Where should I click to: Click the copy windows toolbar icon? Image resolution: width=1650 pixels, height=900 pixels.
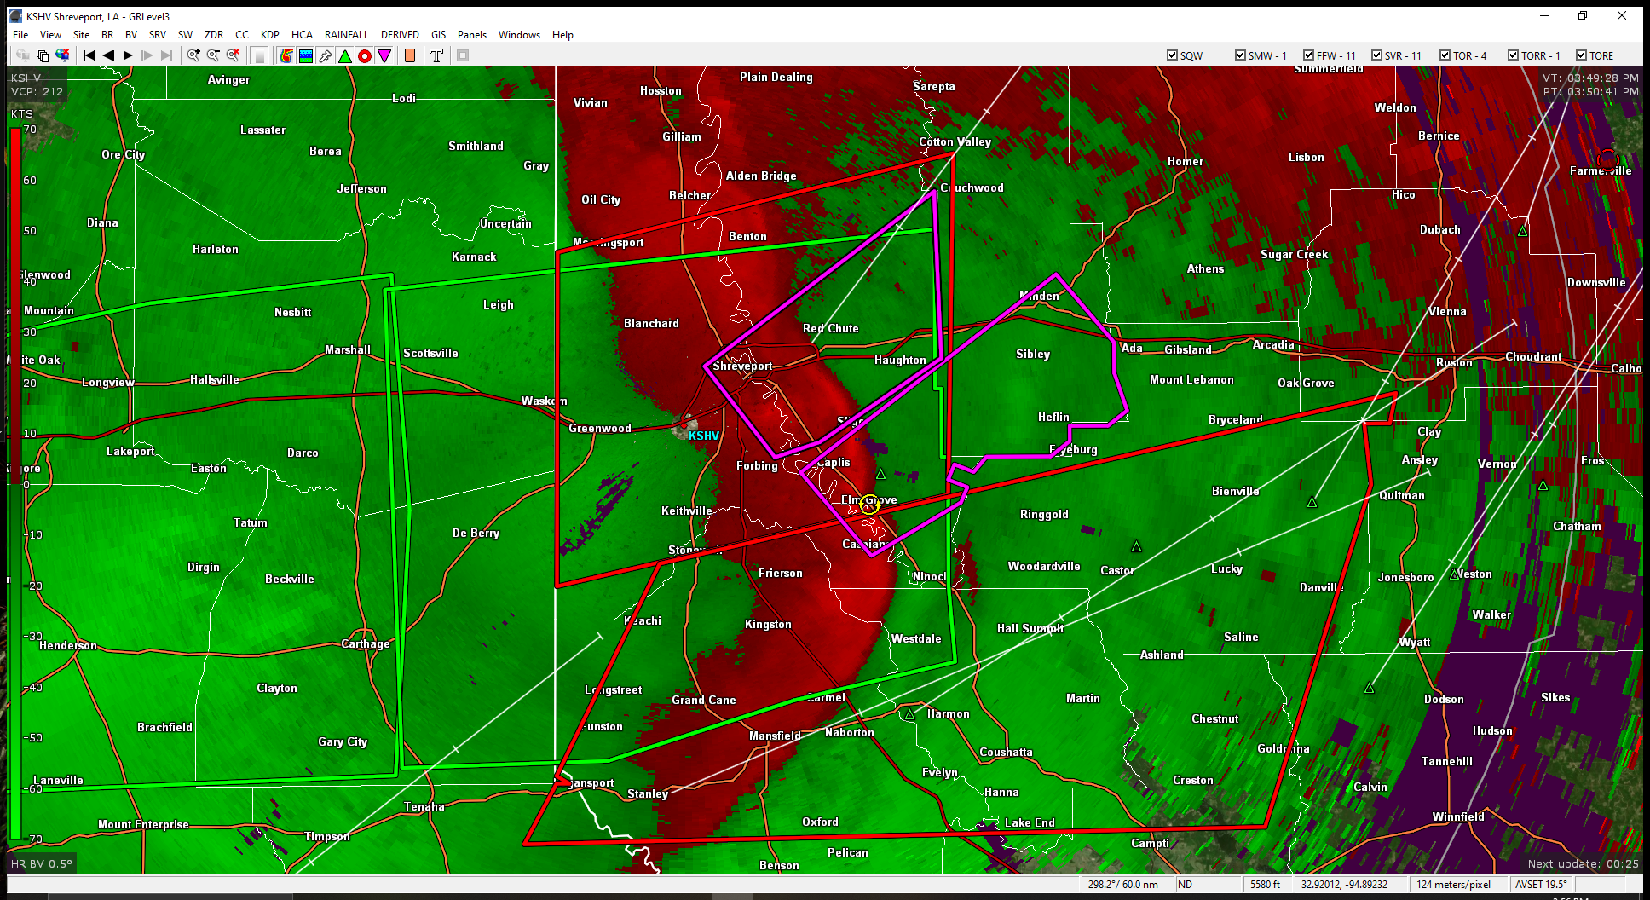coord(43,55)
